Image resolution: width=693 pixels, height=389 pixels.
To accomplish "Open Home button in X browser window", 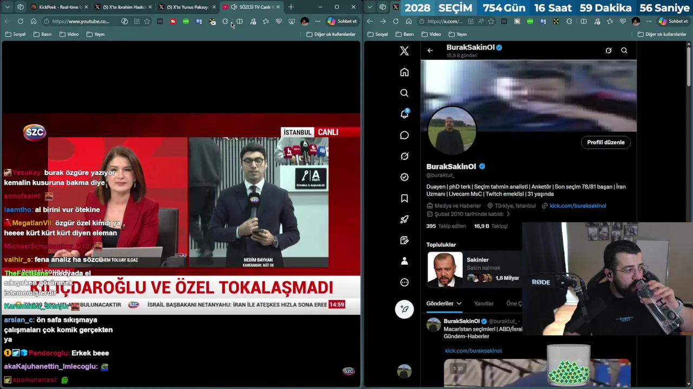I will pyautogui.click(x=408, y=21).
